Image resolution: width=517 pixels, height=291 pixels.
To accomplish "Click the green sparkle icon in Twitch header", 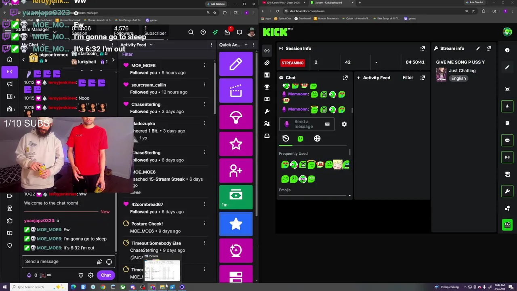I will (215, 32).
